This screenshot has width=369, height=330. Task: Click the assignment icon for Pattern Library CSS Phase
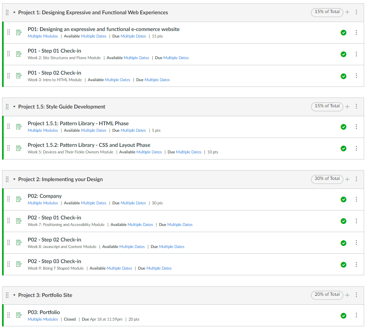[x=19, y=148]
